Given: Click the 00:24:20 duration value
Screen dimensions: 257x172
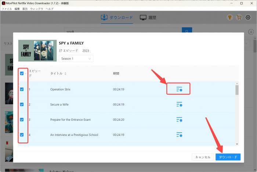Looking at the screenshot, I should 119,120.
